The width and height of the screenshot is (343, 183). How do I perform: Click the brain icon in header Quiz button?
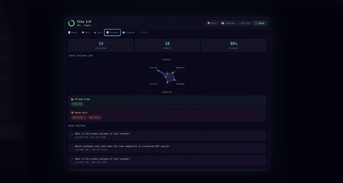click(x=209, y=23)
